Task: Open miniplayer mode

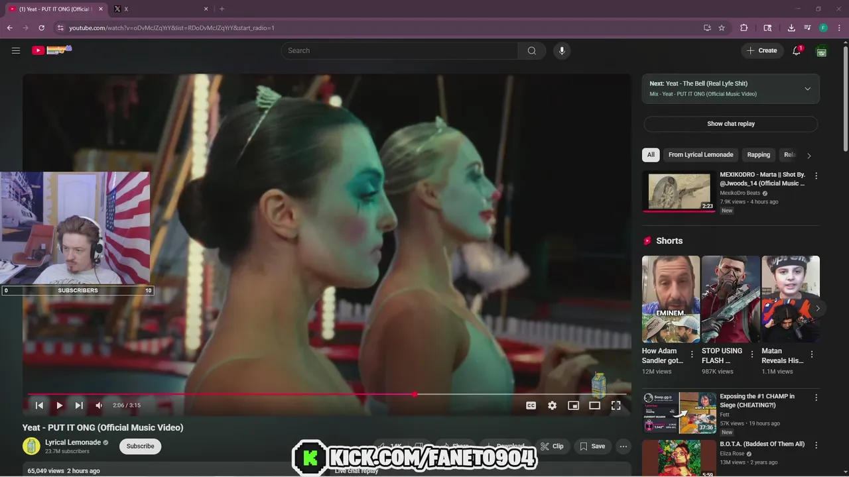Action: [x=573, y=405]
